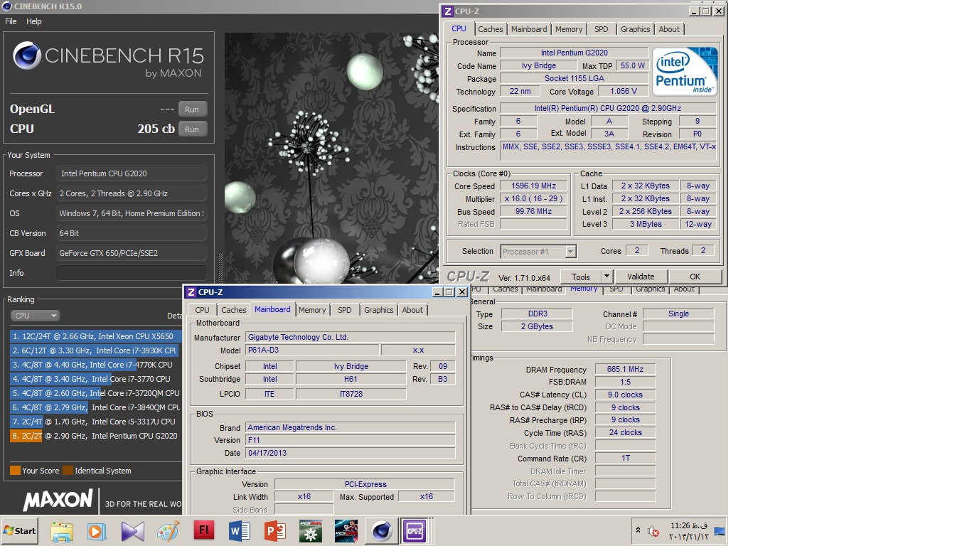Click the 665.1 MHz DRAM Frequency value
The image size is (967, 546).
625,370
